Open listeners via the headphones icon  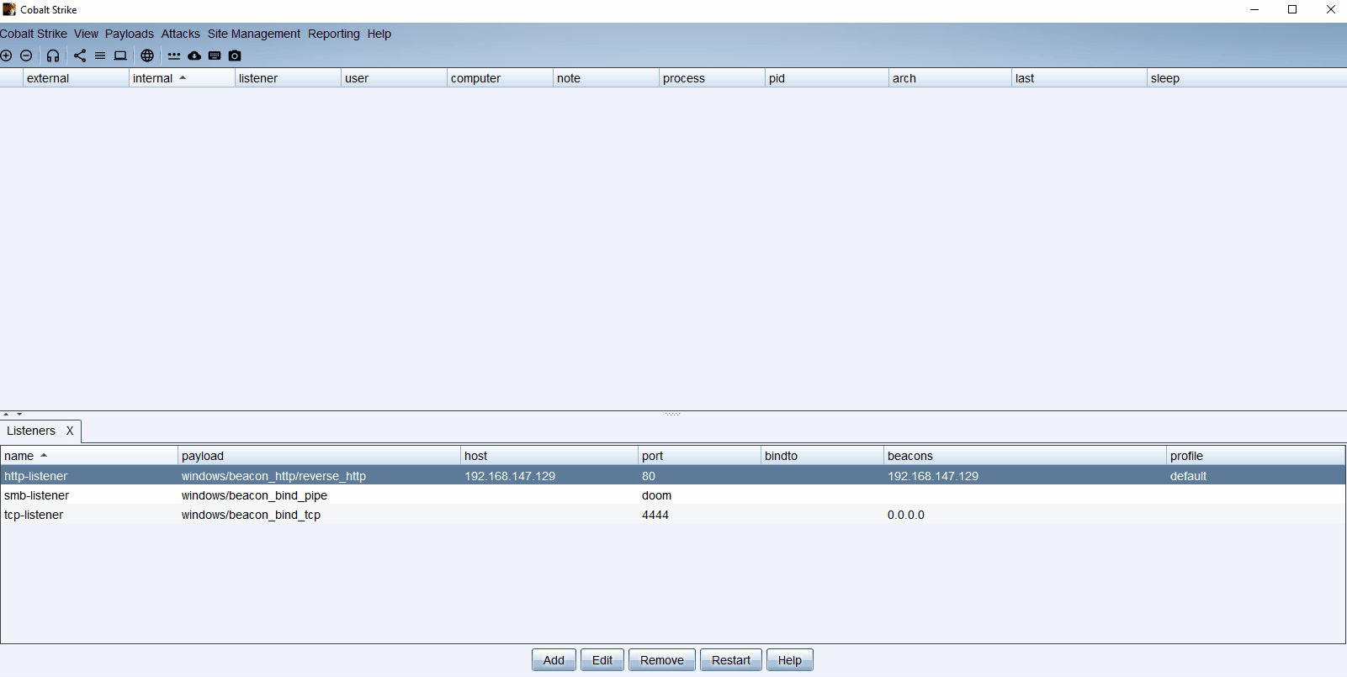click(x=53, y=56)
